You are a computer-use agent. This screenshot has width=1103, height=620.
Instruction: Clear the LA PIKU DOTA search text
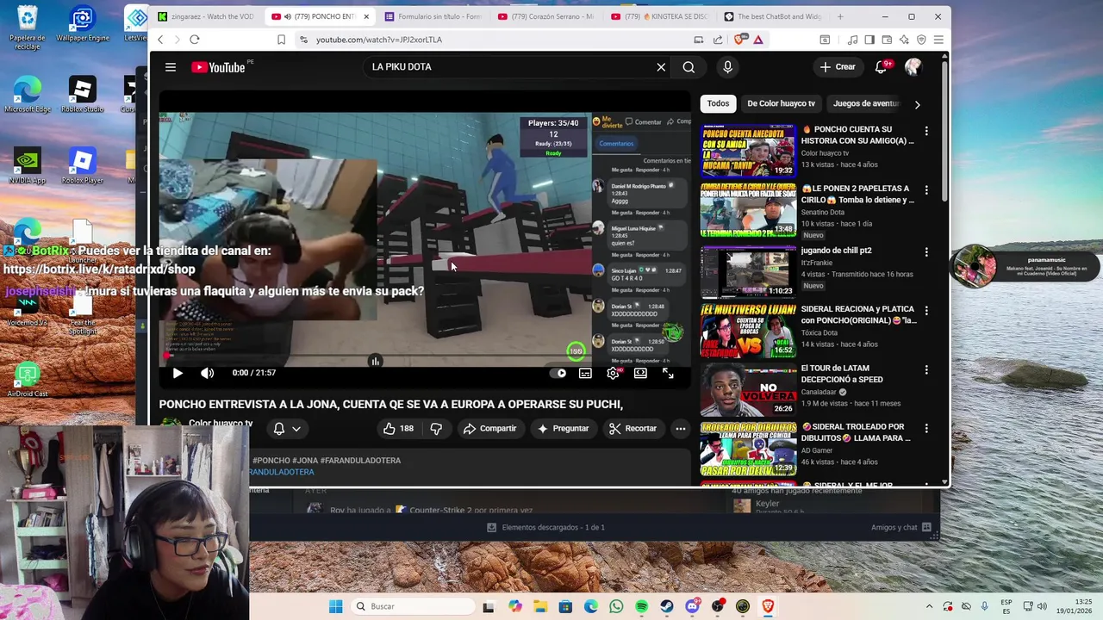tap(661, 67)
